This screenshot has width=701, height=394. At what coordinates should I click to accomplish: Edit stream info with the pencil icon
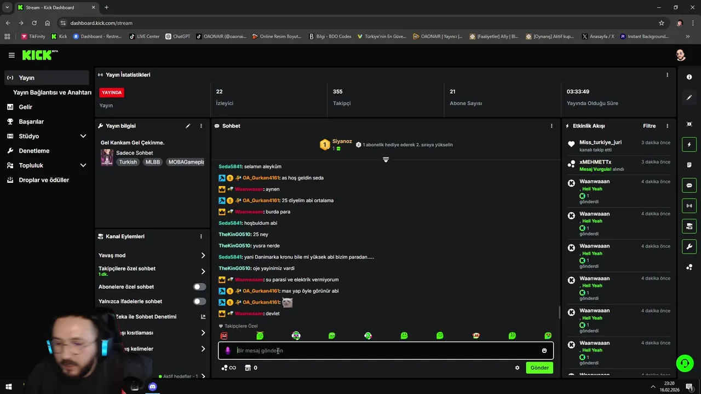[188, 126]
